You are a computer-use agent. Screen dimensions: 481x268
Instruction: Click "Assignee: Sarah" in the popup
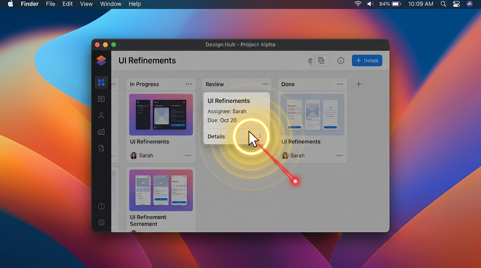(227, 111)
